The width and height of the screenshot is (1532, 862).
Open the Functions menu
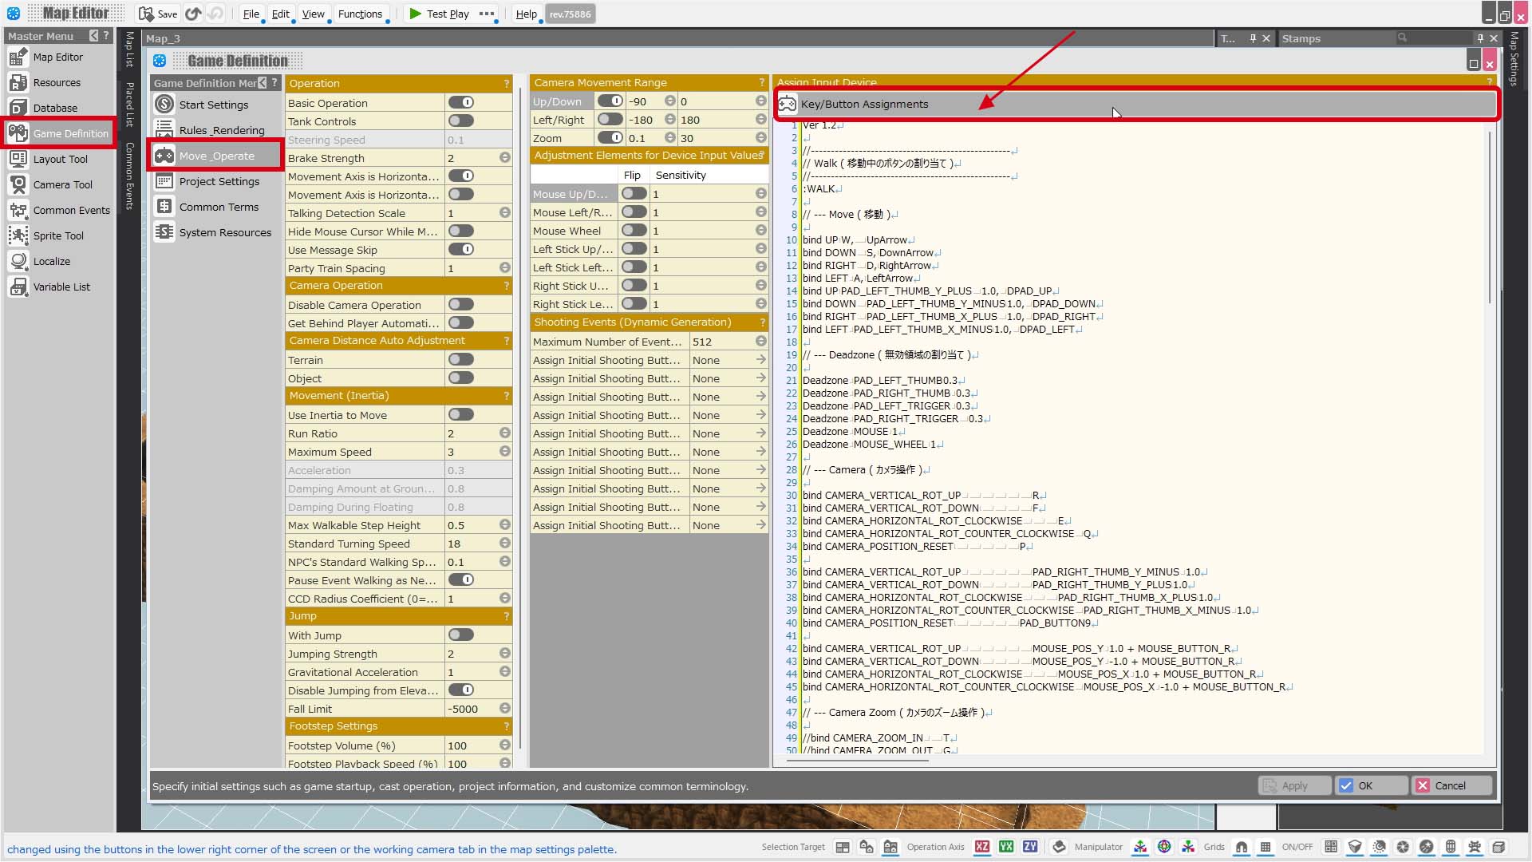(360, 14)
